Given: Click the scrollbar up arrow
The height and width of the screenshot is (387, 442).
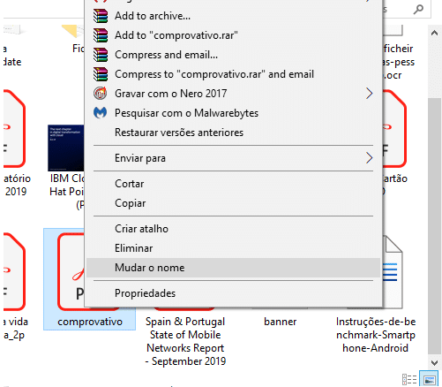Looking at the screenshot, I should tap(434, 33).
